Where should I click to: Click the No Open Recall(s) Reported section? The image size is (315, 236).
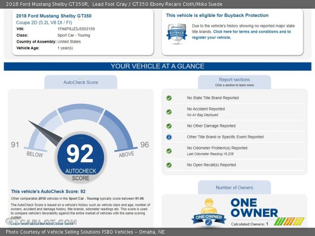[x=211, y=165]
